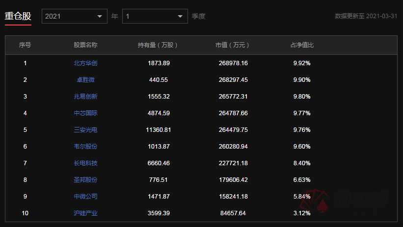Click rank number 10
The height and width of the screenshot is (227, 403).
[25, 213]
